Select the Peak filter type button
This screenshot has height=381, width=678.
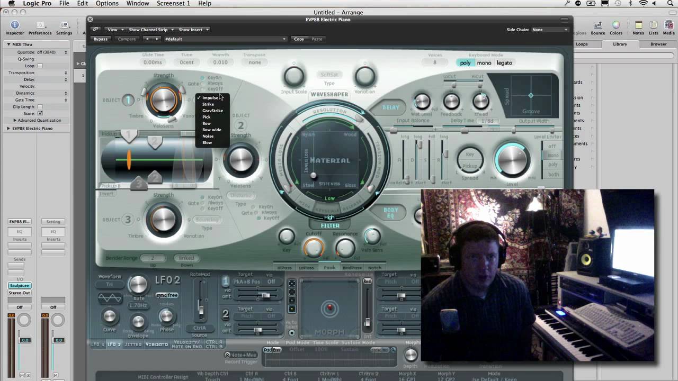(x=329, y=267)
